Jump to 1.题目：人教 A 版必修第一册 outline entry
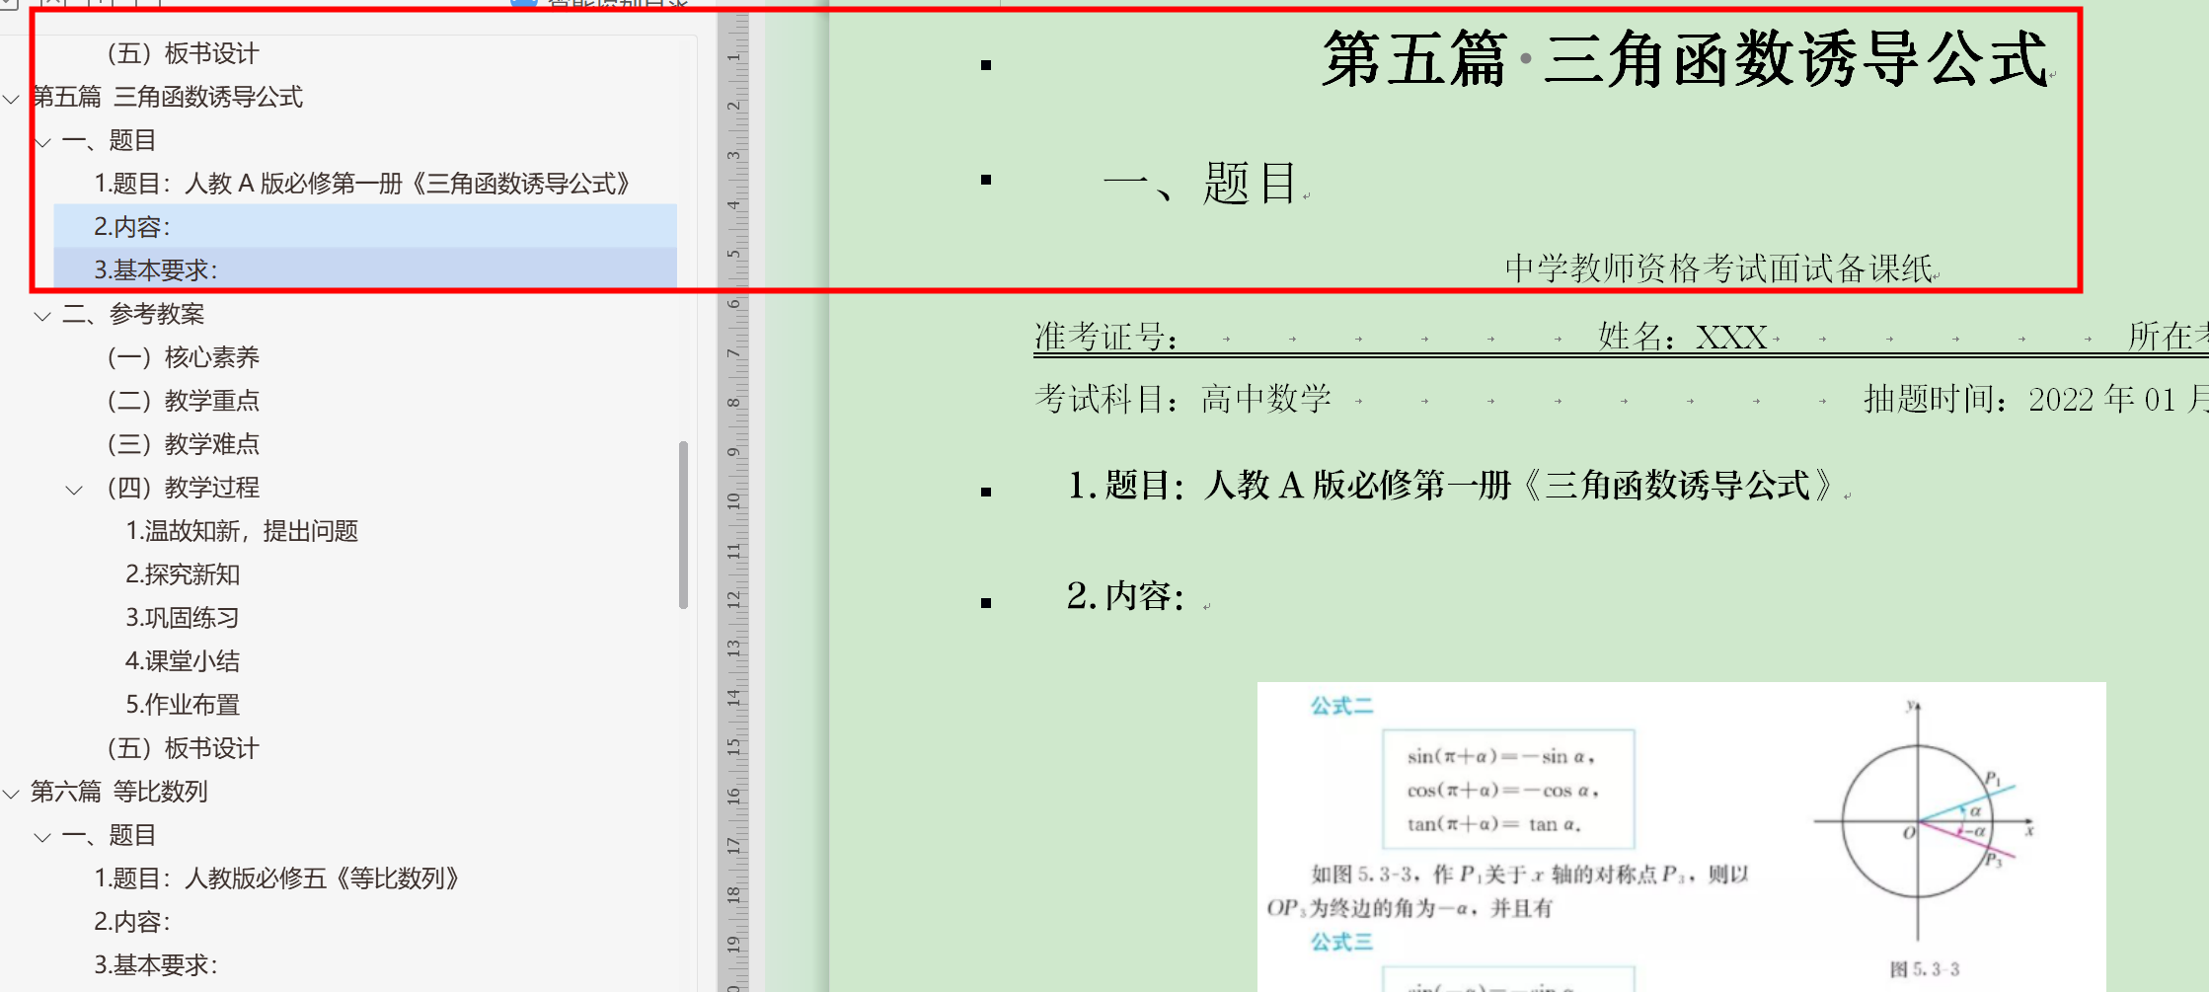This screenshot has height=992, width=2209. tap(361, 184)
